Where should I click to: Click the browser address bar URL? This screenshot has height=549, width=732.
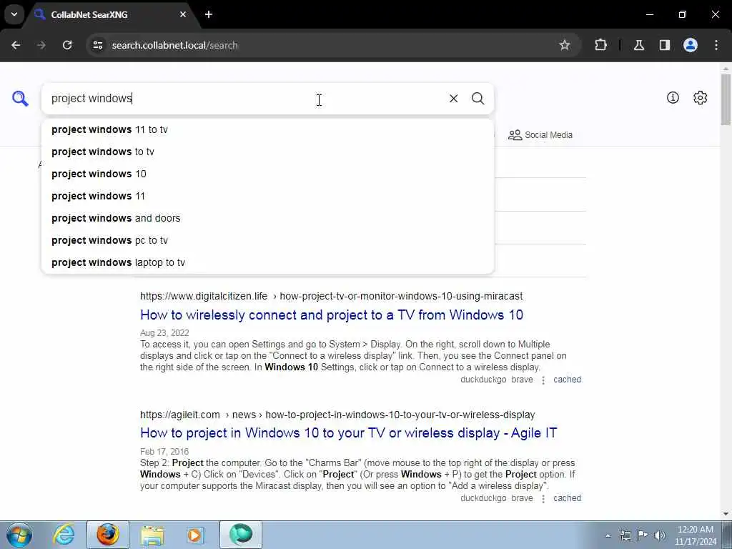tap(174, 45)
